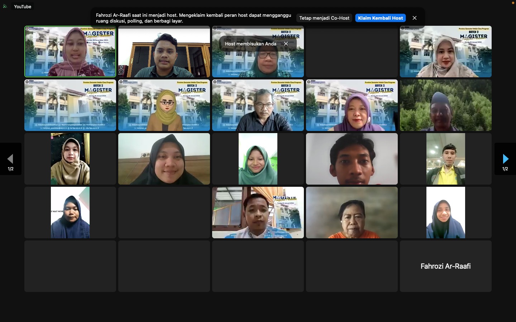This screenshot has width=516, height=322.
Task: Dismiss the host role notification banner
Action: tap(415, 18)
